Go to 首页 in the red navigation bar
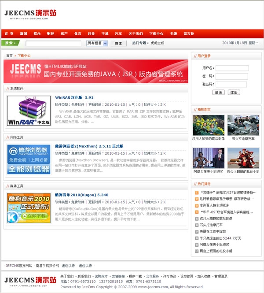The width and height of the screenshot is (264, 293). (x=9, y=33)
